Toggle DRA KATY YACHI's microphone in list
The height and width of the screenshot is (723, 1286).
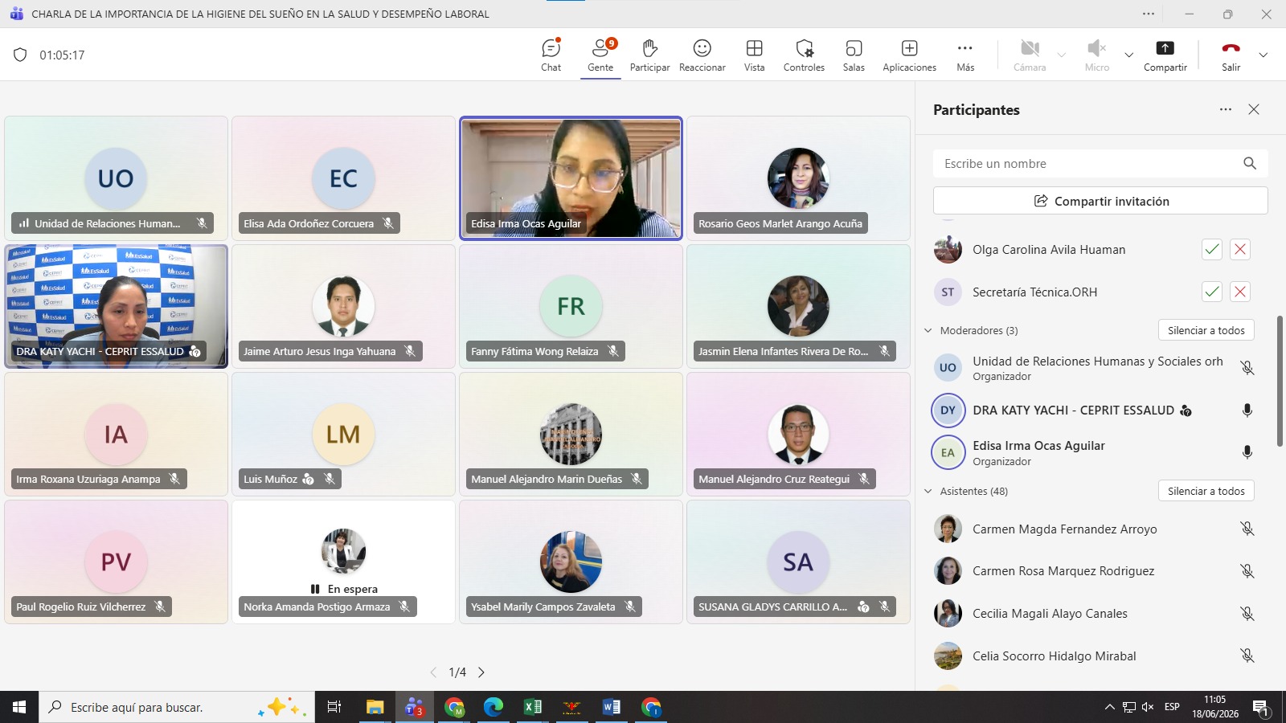coord(1247,411)
